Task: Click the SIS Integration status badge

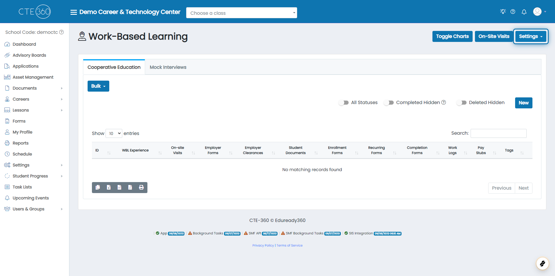Action: click(x=387, y=234)
